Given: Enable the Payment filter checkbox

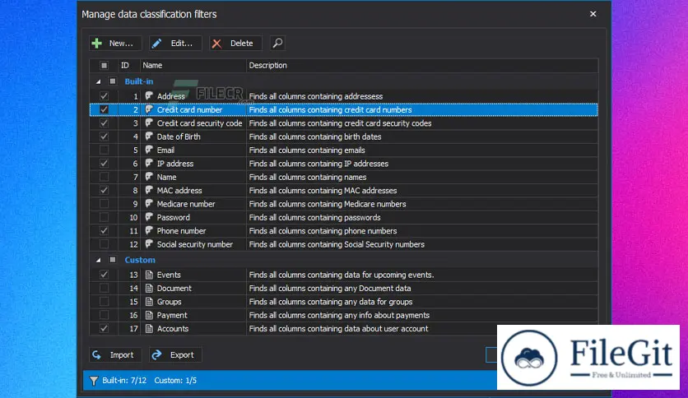Looking at the screenshot, I should coord(104,315).
